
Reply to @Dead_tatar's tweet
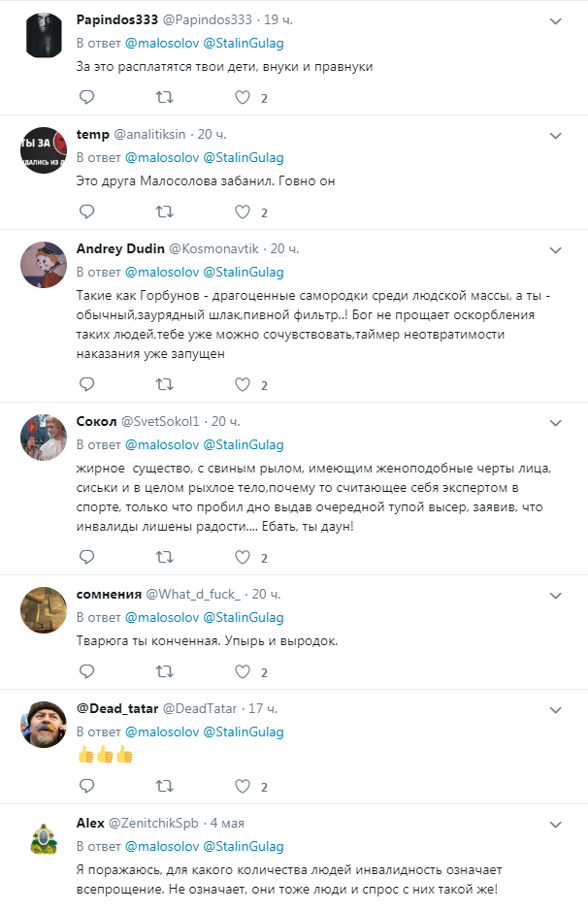(x=86, y=786)
